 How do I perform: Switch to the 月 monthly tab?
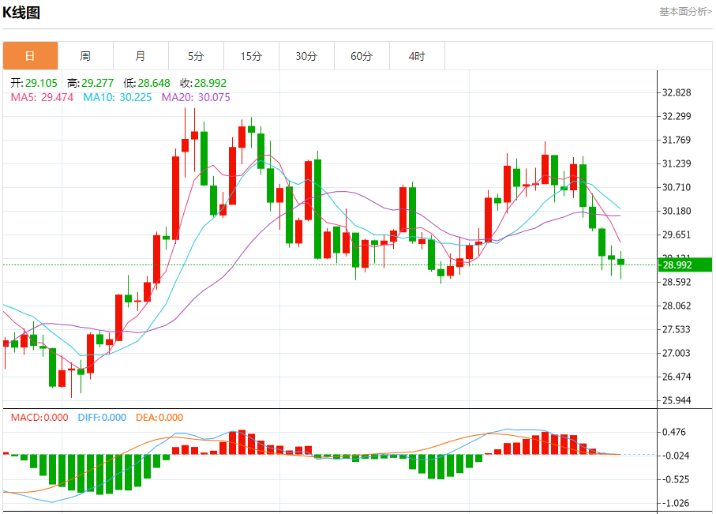tap(141, 56)
